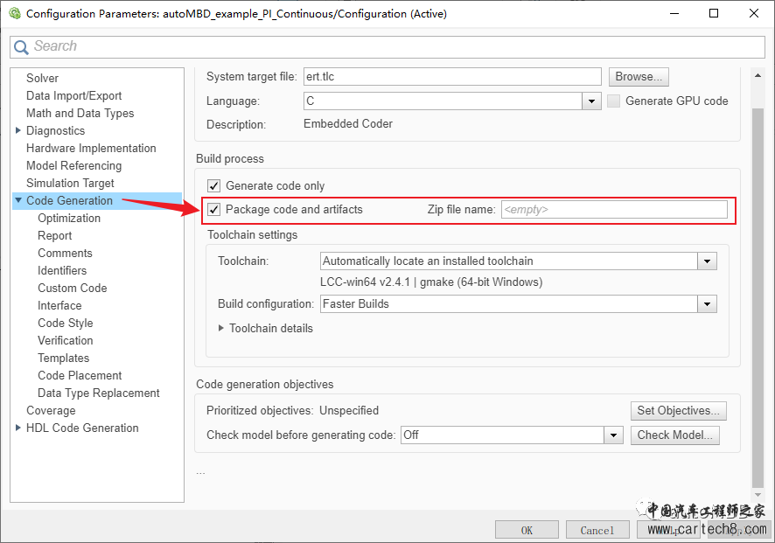The width and height of the screenshot is (775, 543).
Task: Click the Check Model button
Action: click(x=674, y=435)
